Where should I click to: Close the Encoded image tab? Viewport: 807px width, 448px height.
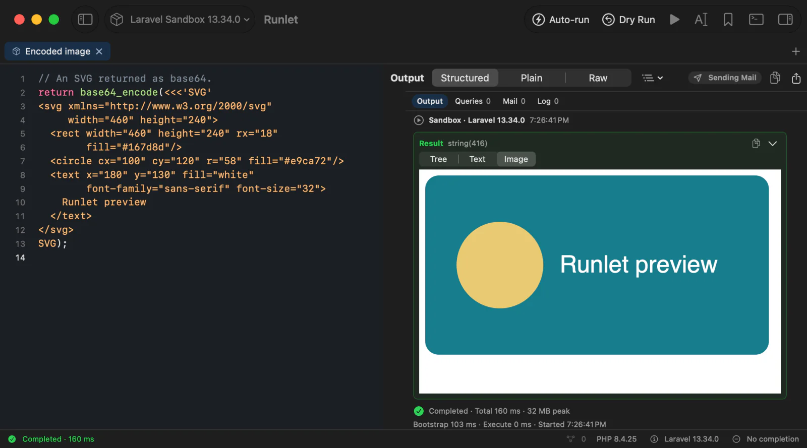(99, 51)
